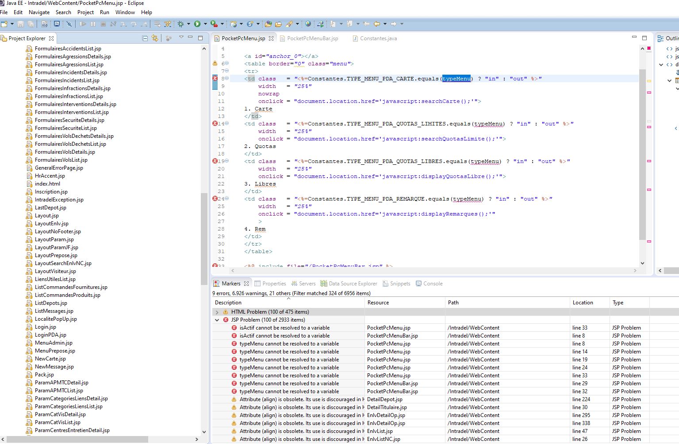Image resolution: width=679 pixels, height=444 pixels.
Task: Open the Navigate menu
Action: [39, 12]
